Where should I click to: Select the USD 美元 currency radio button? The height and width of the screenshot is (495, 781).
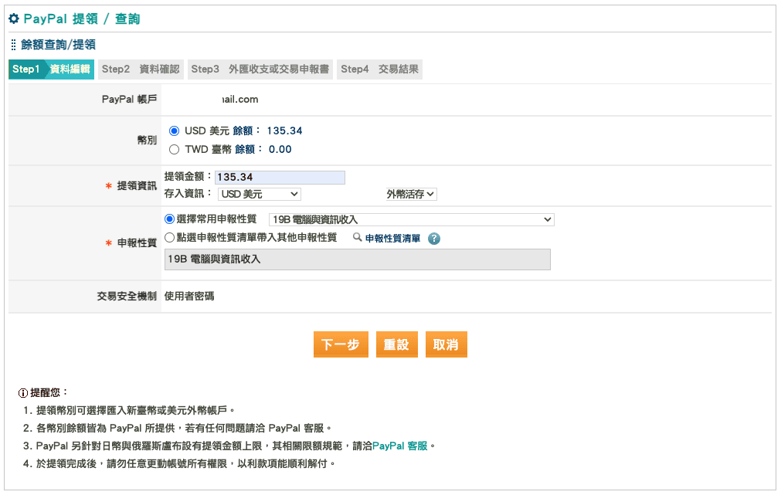click(175, 130)
